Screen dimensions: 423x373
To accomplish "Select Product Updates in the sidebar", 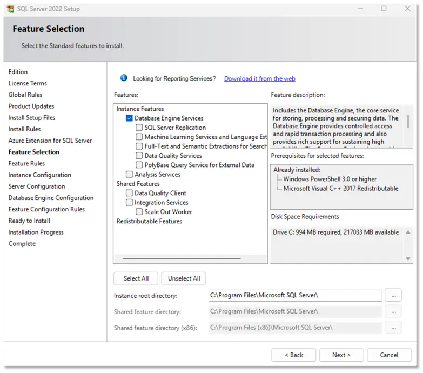I will coord(31,106).
